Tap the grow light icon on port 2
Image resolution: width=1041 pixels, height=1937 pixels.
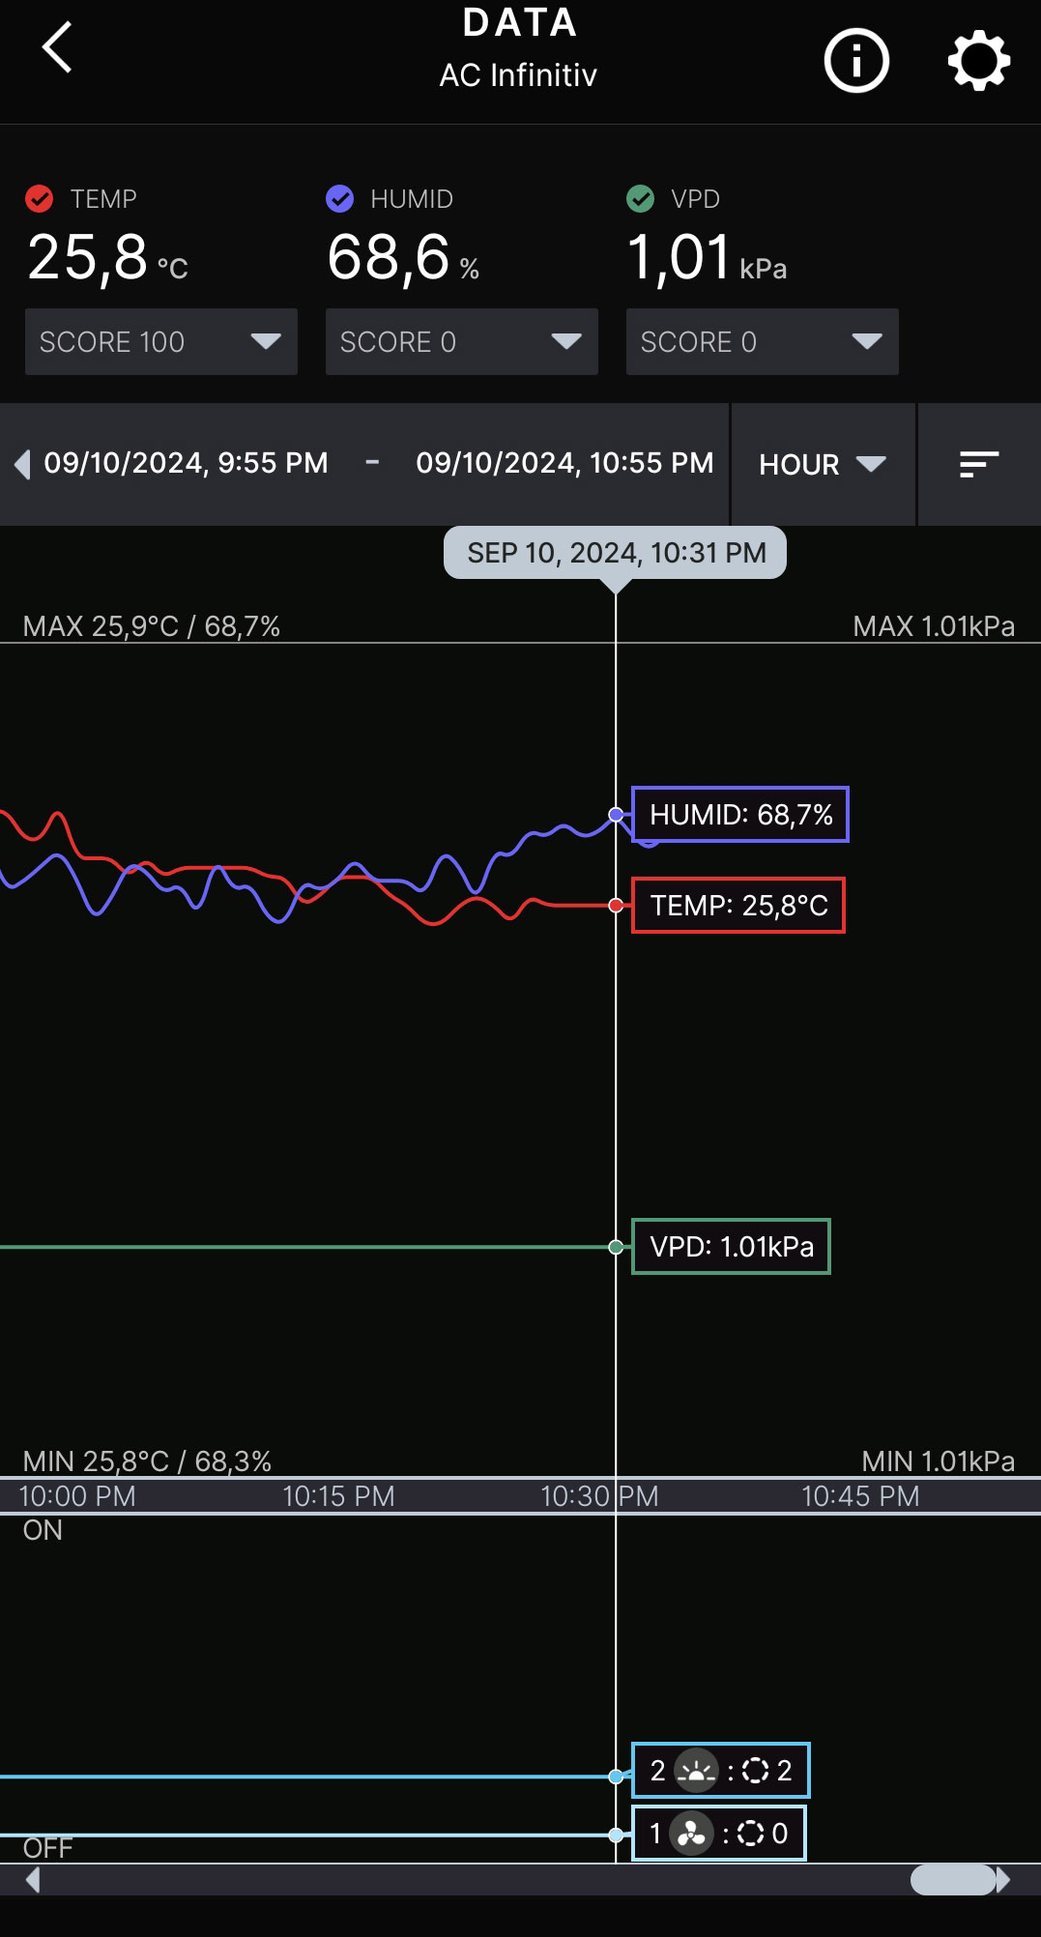(x=696, y=1771)
